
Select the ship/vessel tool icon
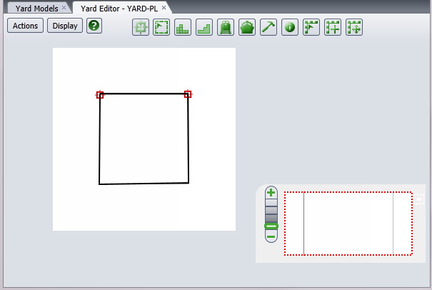(x=247, y=27)
